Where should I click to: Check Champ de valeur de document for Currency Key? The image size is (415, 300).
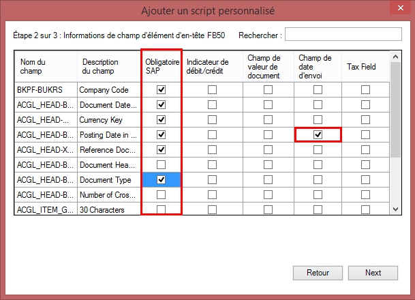click(268, 120)
